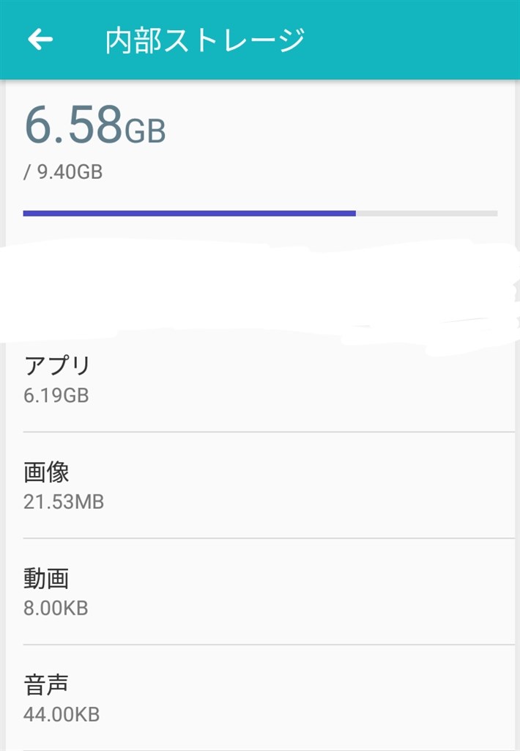Go back using the arrow icon

click(40, 40)
